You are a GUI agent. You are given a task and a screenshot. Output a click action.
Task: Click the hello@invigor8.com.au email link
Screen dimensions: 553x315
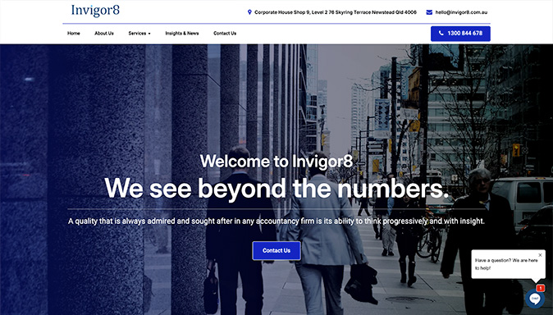click(461, 12)
